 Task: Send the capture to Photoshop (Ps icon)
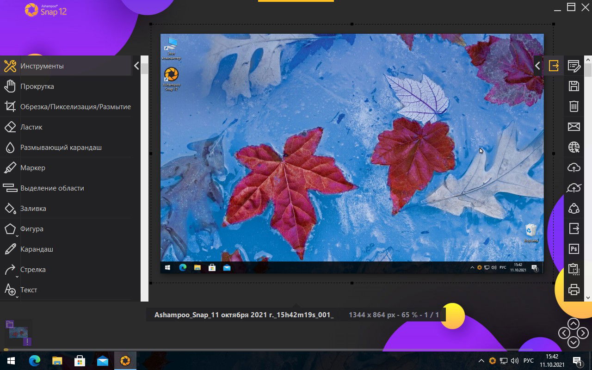(574, 249)
